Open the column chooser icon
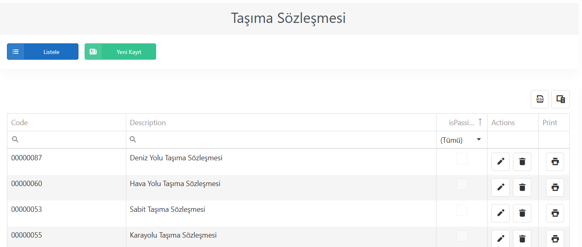The height and width of the screenshot is (247, 582). [560, 99]
